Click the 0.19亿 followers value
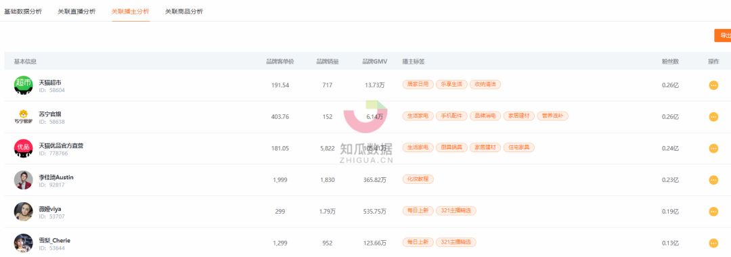This screenshot has height=257, width=731. [x=670, y=212]
